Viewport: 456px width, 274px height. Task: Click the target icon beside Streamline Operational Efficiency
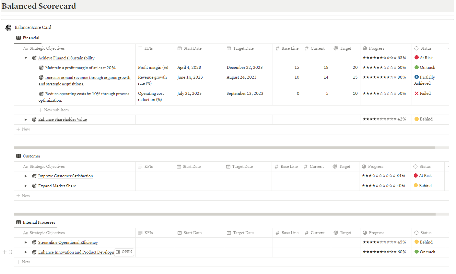34,243
